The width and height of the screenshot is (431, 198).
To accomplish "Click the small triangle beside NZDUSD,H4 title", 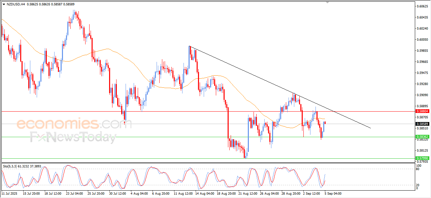I will [x=4, y=4].
